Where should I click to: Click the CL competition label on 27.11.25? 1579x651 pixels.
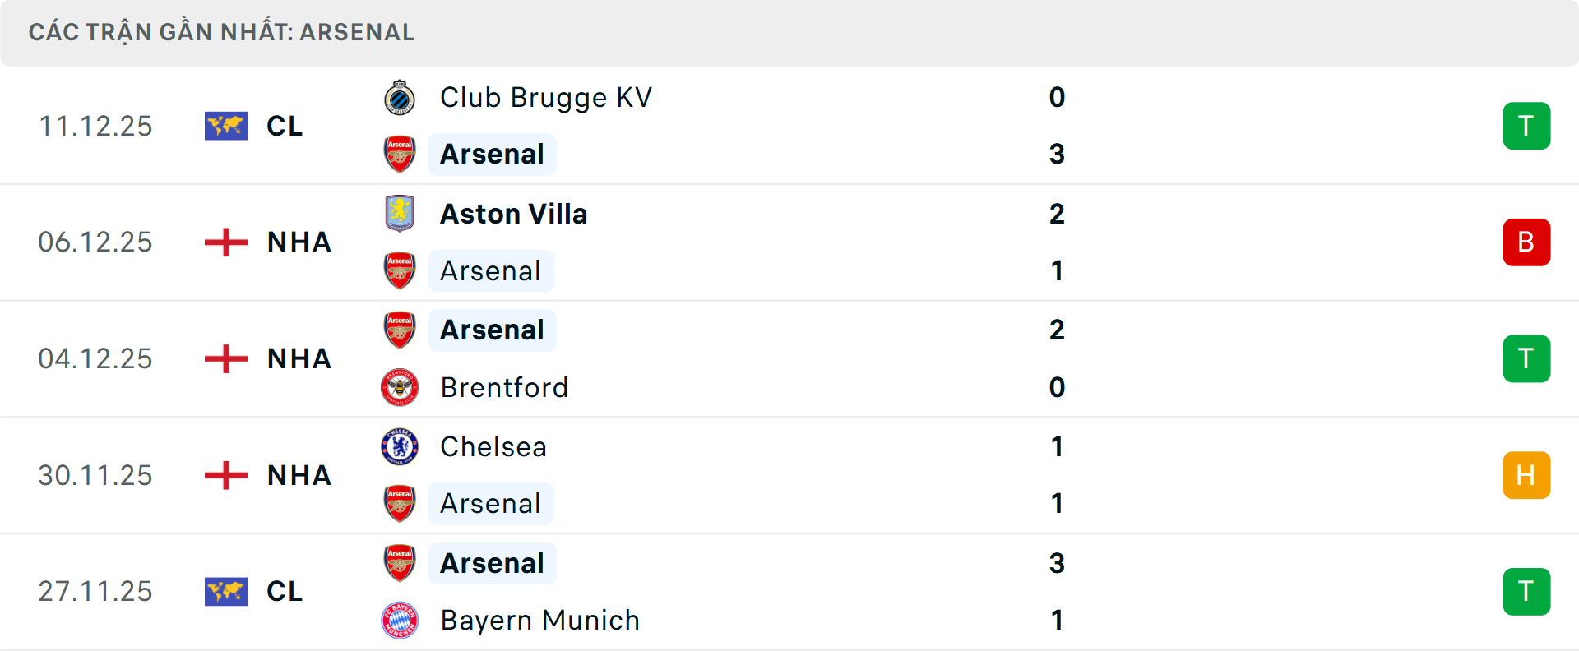(284, 591)
